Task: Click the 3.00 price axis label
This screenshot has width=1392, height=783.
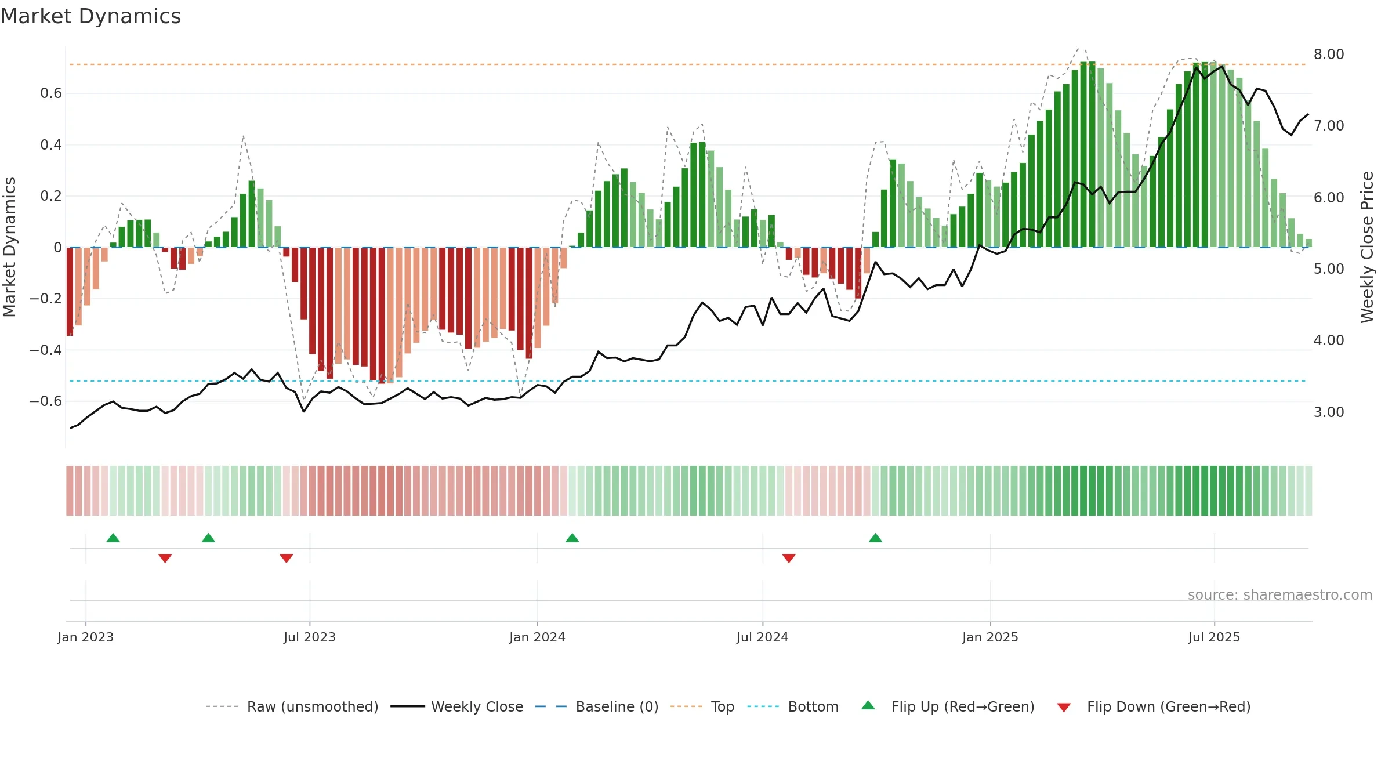Action: [x=1329, y=412]
